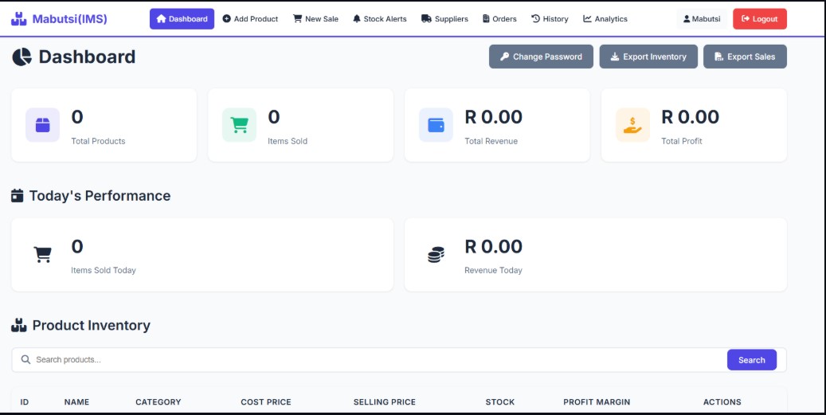Click the purple Total Products box icon
Screen dimensions: 826x415
43,125
